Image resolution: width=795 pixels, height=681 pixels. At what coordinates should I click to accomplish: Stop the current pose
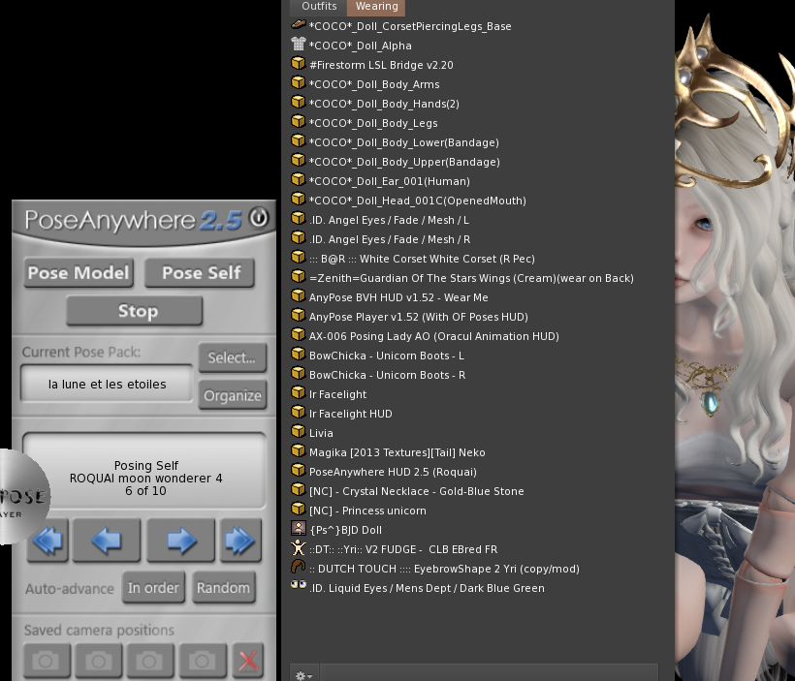coord(135,311)
